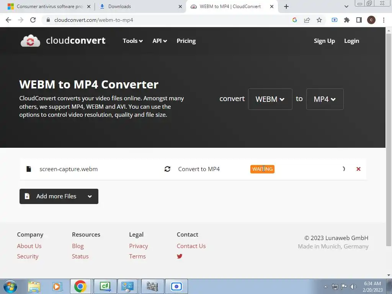Click the cloudconvert brand name text

(75, 41)
